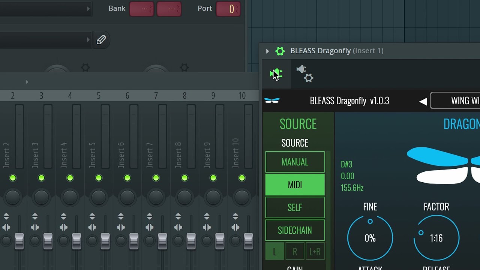Click the Port number field

228,9
